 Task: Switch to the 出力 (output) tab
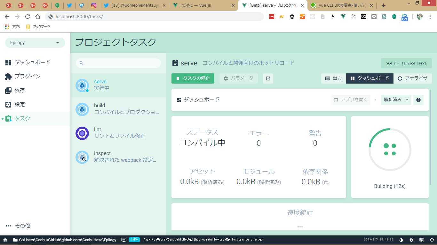point(333,78)
